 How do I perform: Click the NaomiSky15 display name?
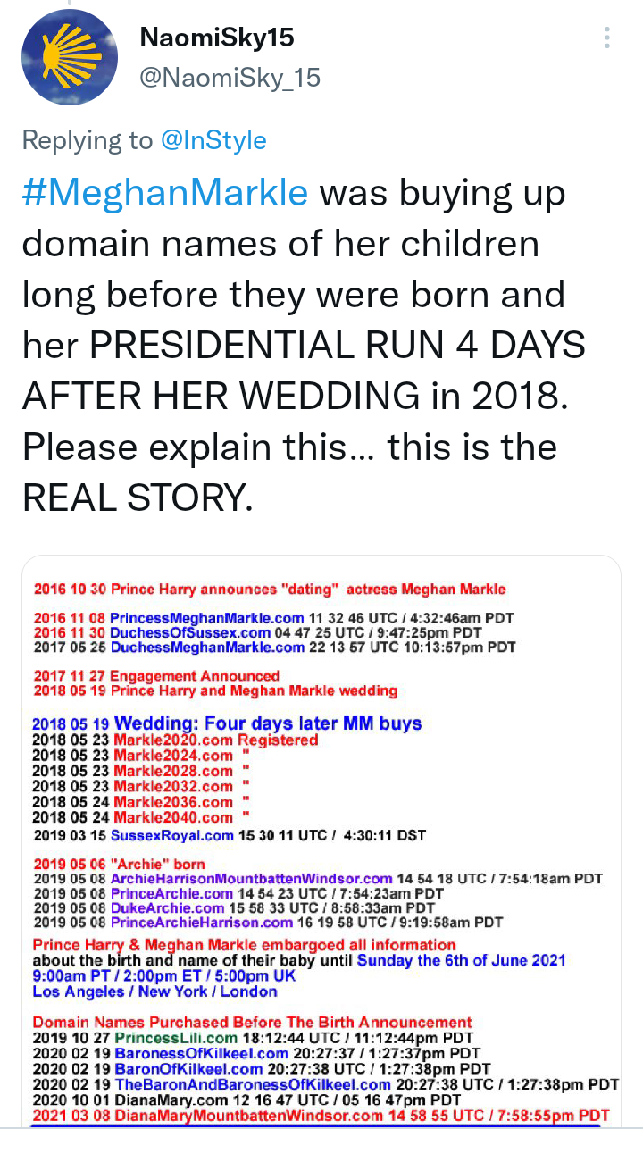click(x=217, y=38)
